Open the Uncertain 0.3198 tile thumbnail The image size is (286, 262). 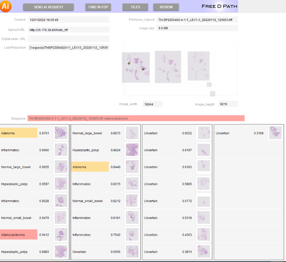click(275, 133)
